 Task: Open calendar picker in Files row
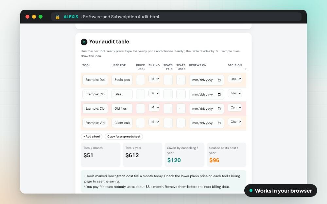[219, 95]
